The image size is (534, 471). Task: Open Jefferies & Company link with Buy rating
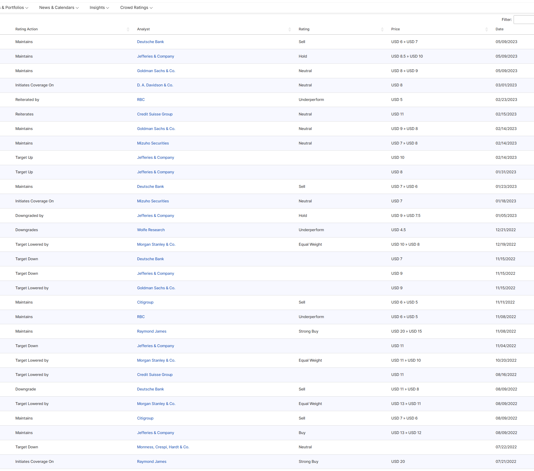[155, 433]
